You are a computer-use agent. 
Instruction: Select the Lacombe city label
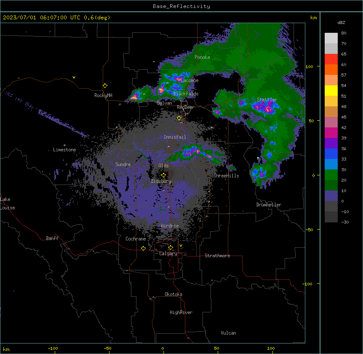[190, 80]
